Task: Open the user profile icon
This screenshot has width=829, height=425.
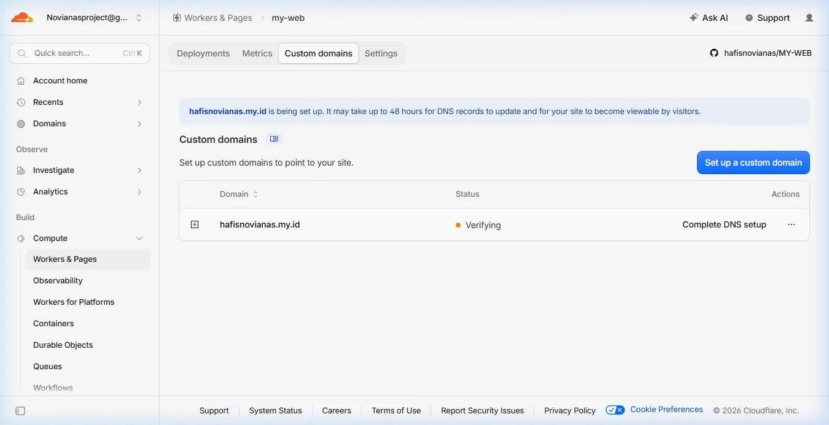Action: point(809,18)
